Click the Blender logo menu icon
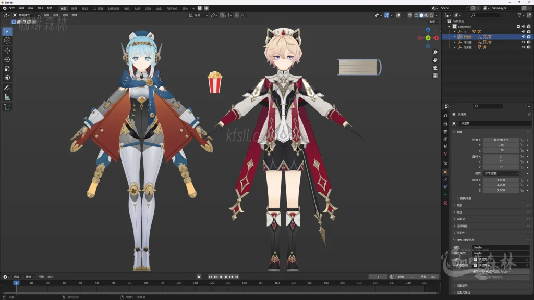The width and height of the screenshot is (534, 300). (x=4, y=8)
